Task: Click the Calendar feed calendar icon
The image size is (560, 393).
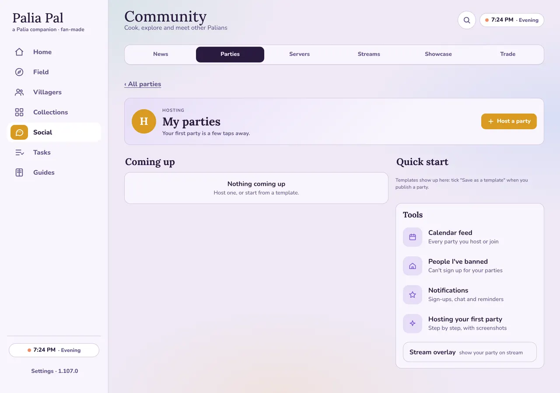Action: coord(413,237)
